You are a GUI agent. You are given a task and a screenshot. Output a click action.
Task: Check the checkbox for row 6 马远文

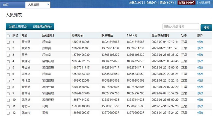(x=8, y=75)
